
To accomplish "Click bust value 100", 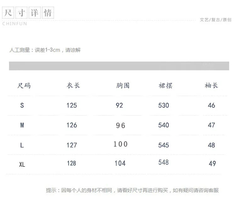I will [121, 144].
